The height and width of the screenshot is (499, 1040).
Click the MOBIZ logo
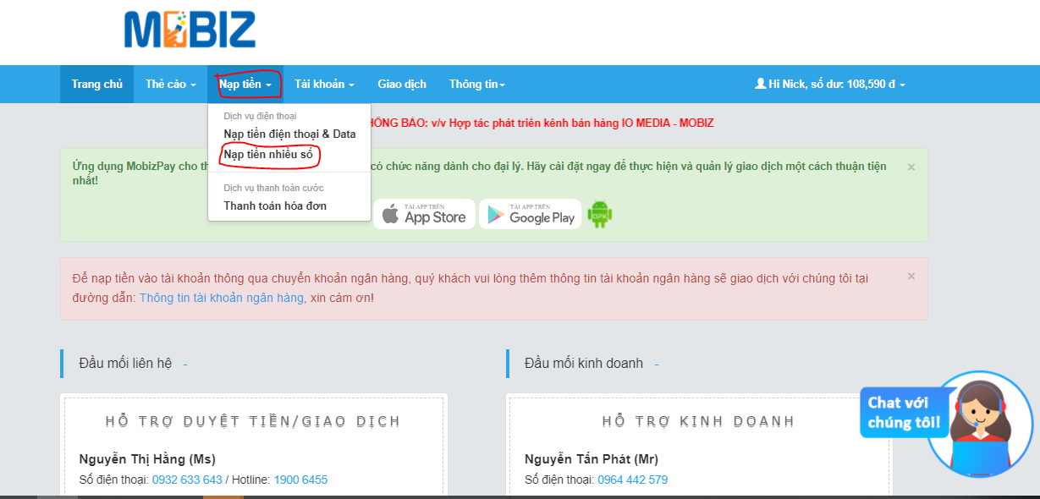coord(190,30)
